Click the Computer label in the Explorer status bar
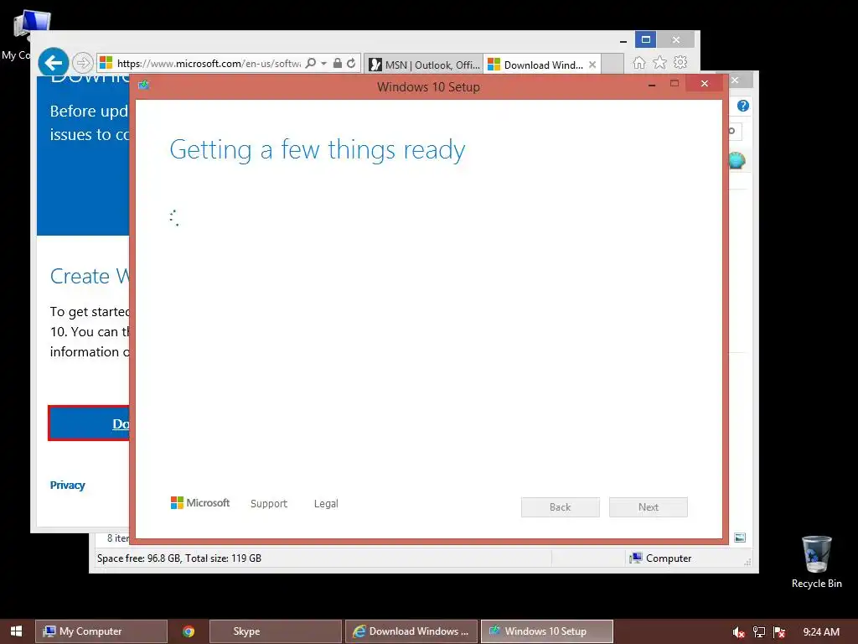 [660, 558]
